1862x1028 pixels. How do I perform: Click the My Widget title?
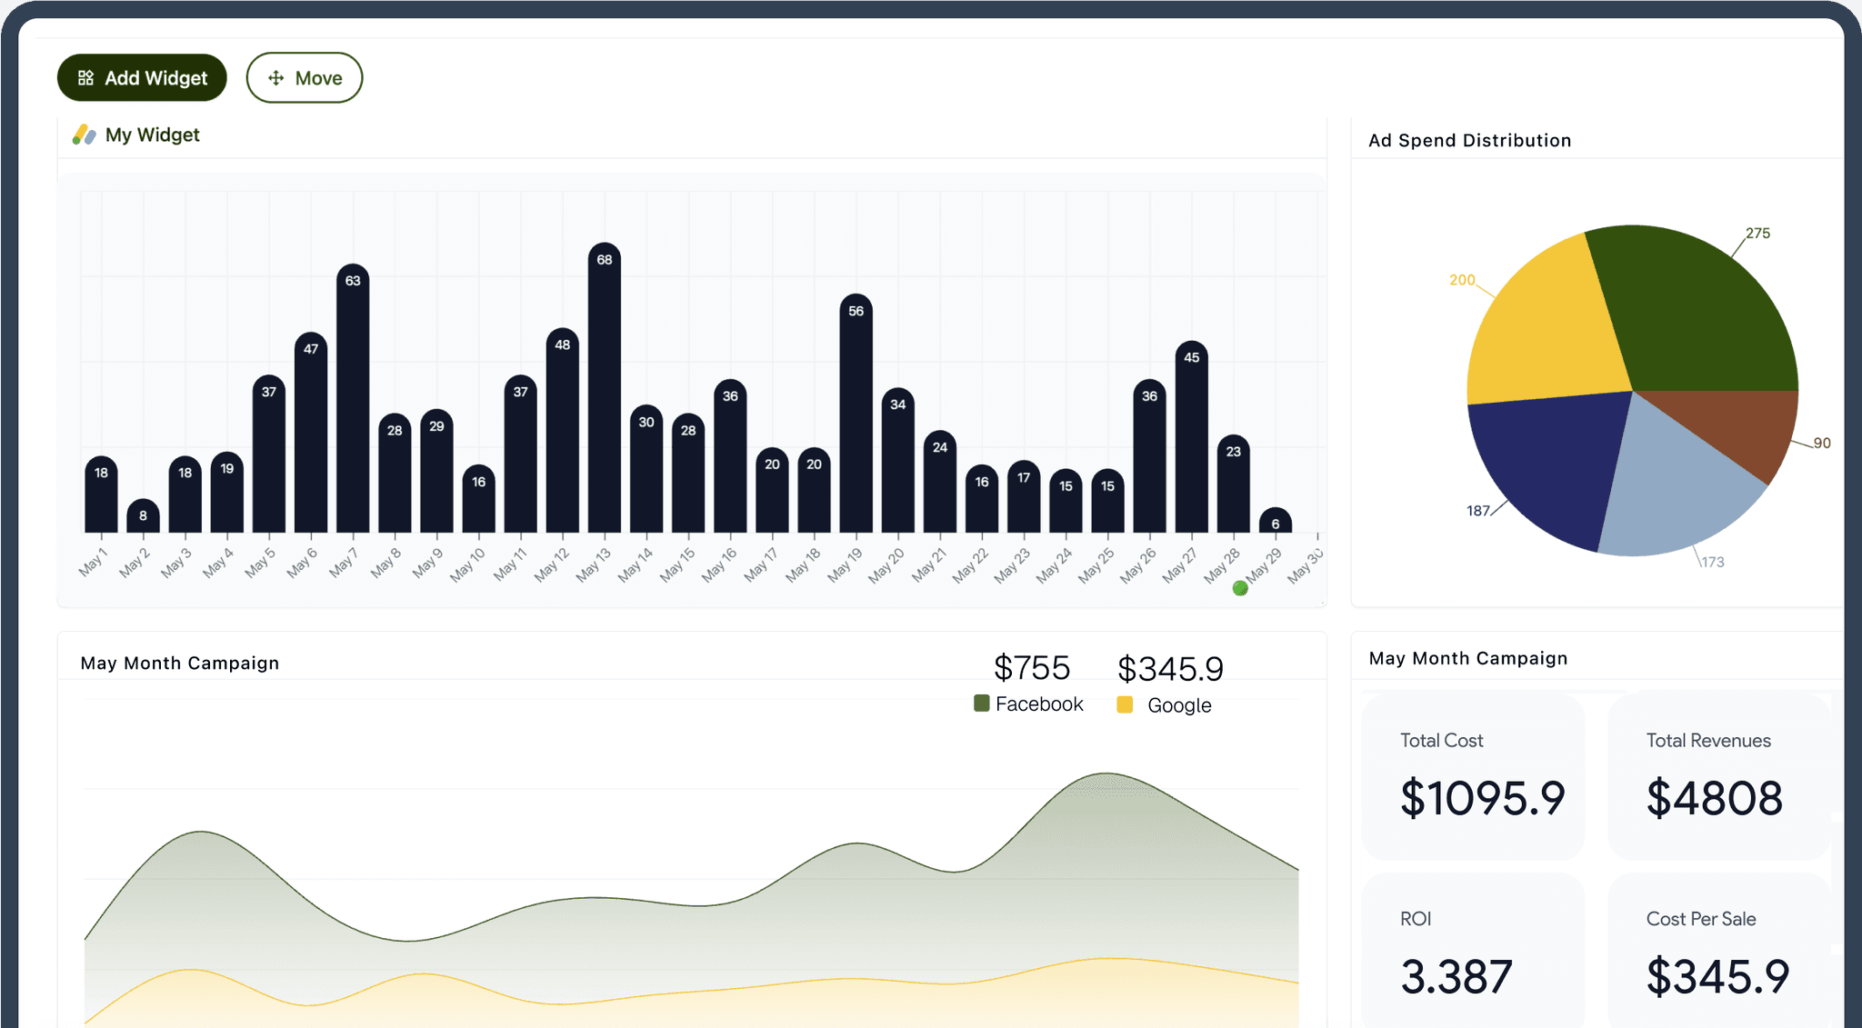tap(152, 135)
